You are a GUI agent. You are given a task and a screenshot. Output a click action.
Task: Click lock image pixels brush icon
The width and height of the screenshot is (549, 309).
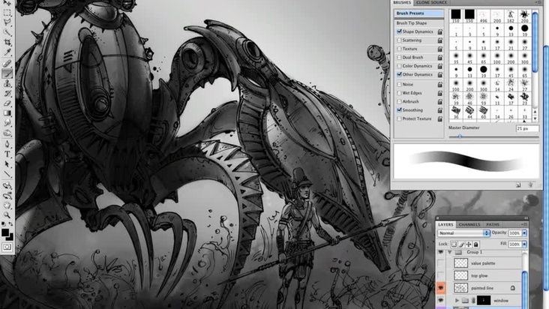(x=461, y=244)
